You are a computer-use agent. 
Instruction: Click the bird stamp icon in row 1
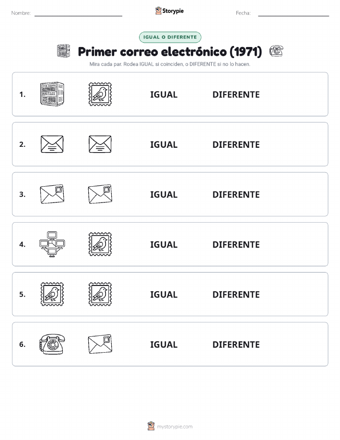tap(100, 94)
